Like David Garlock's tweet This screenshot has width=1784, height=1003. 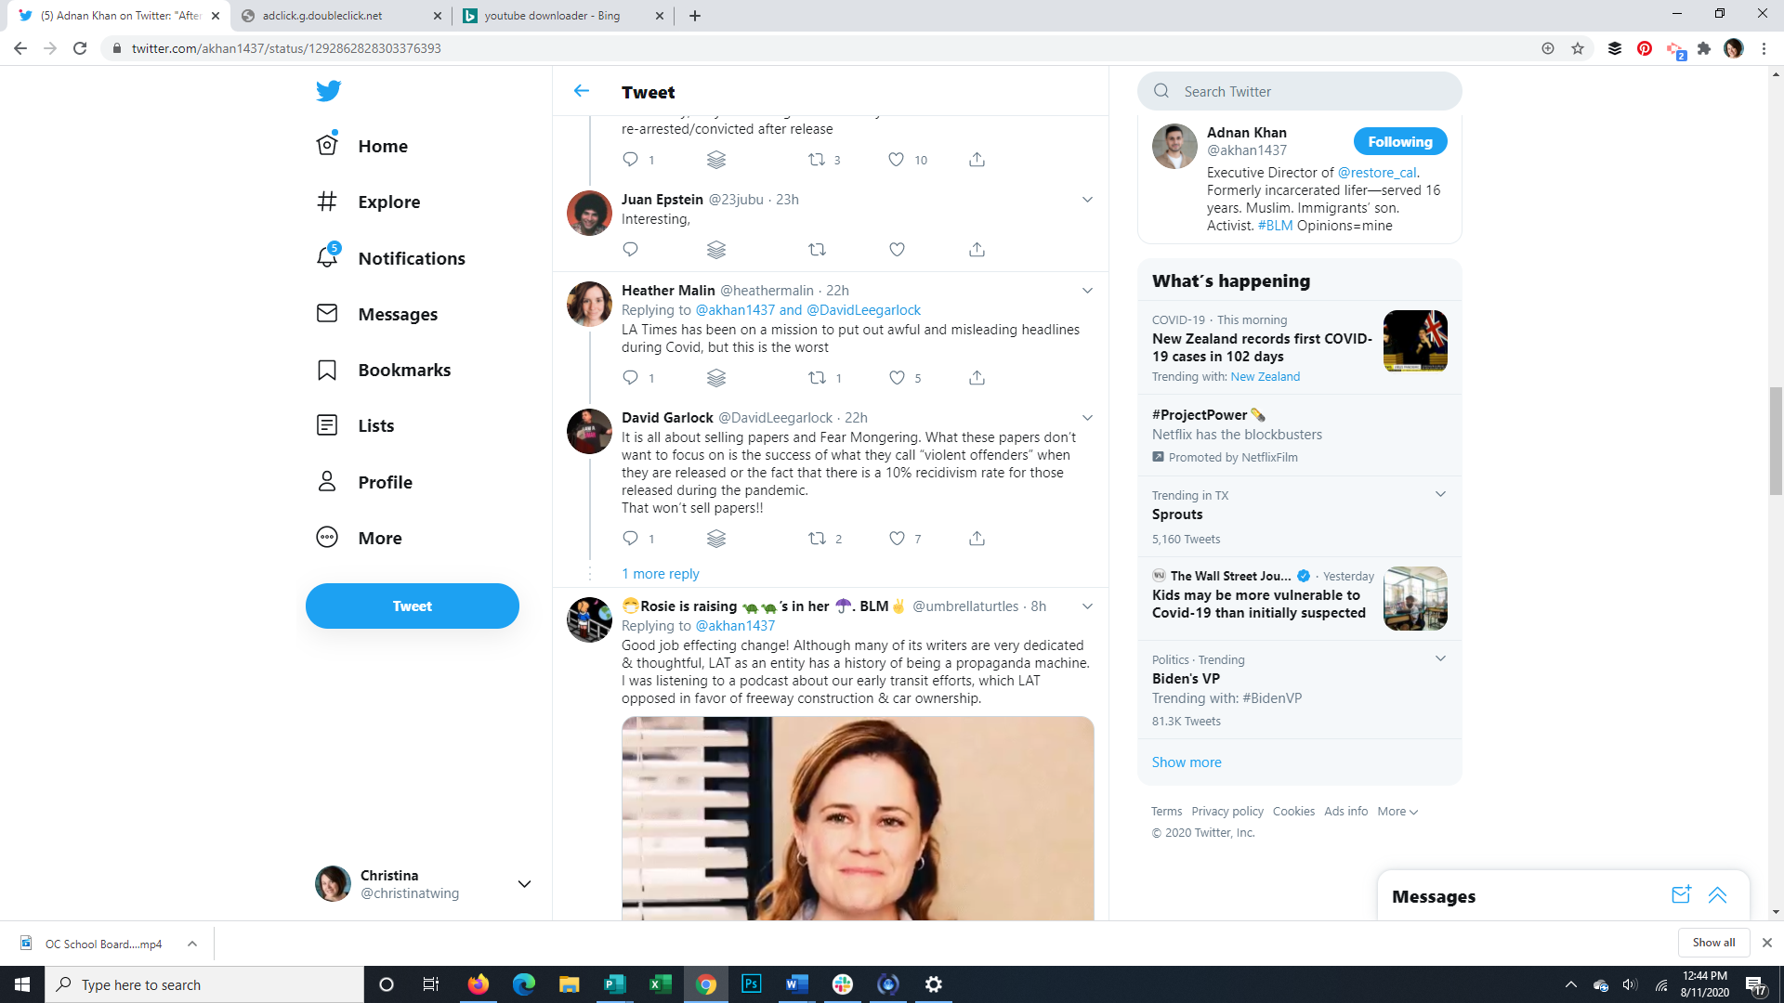897,539
